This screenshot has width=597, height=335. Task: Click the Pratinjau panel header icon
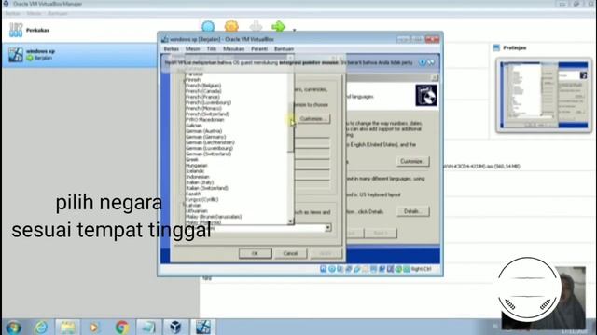[x=496, y=47]
